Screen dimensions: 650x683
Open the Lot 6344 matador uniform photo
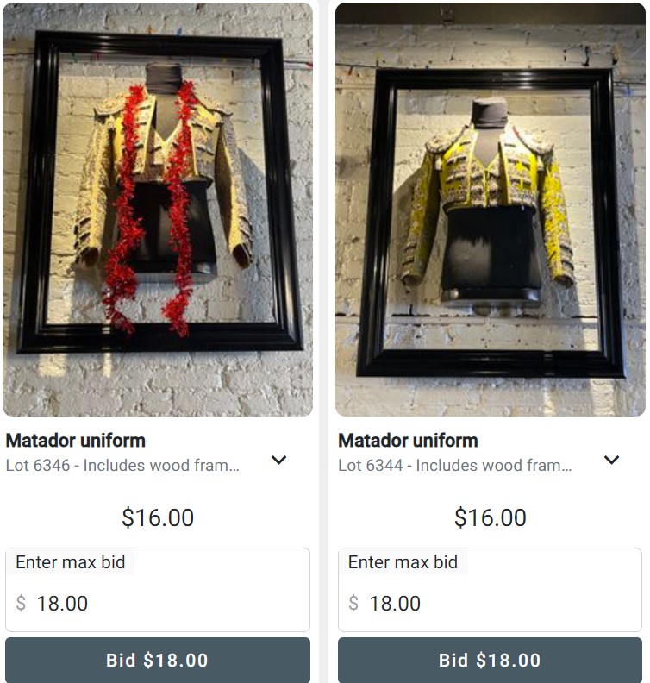(x=491, y=210)
